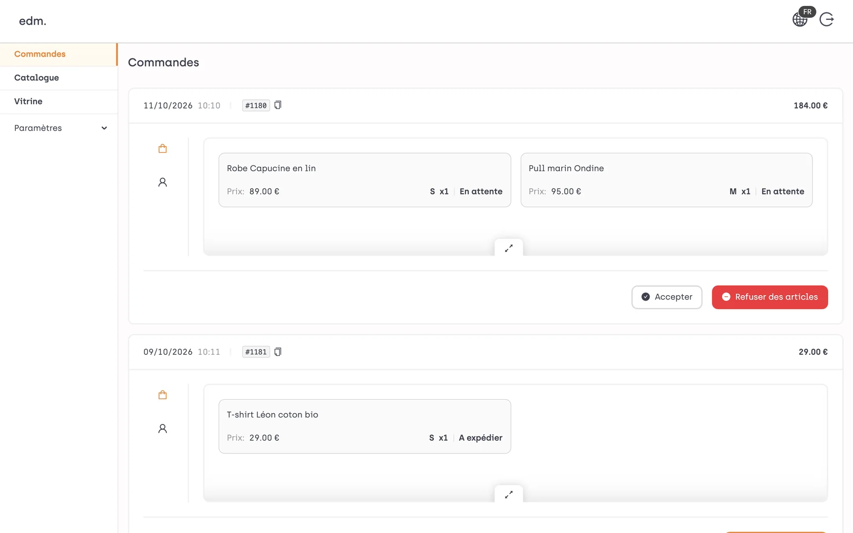Expand the Paramètres menu chevron
Image resolution: width=853 pixels, height=533 pixels.
(x=104, y=128)
